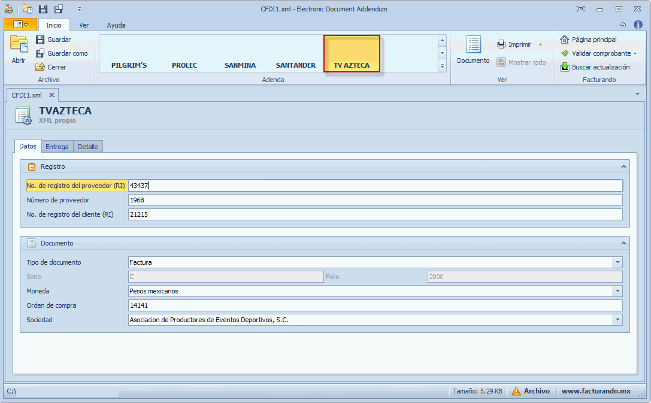
Task: Click the Abrir folder button
Action: (x=19, y=49)
